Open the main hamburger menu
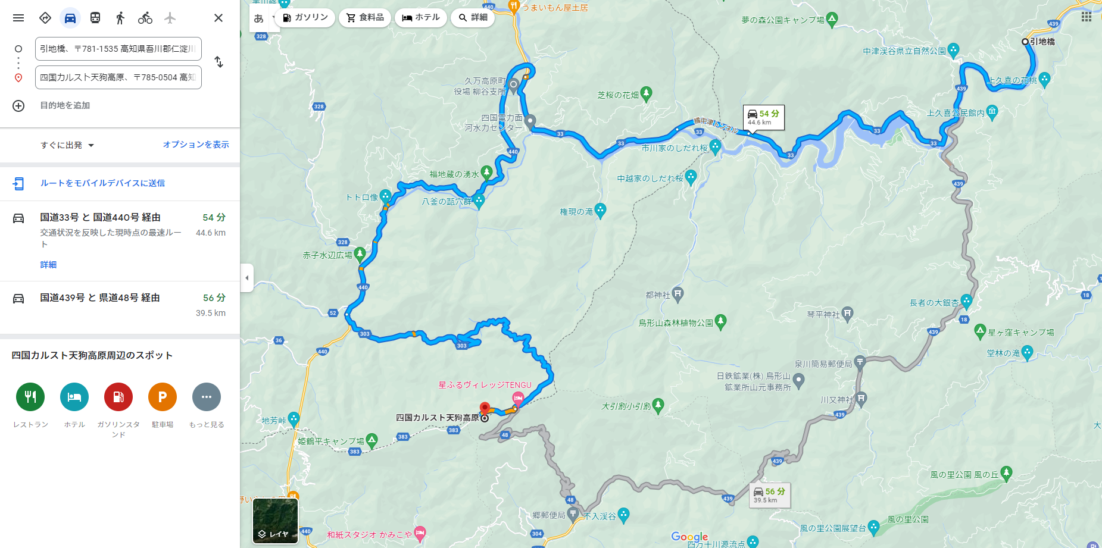Viewport: 1102px width, 548px height. coord(18,18)
